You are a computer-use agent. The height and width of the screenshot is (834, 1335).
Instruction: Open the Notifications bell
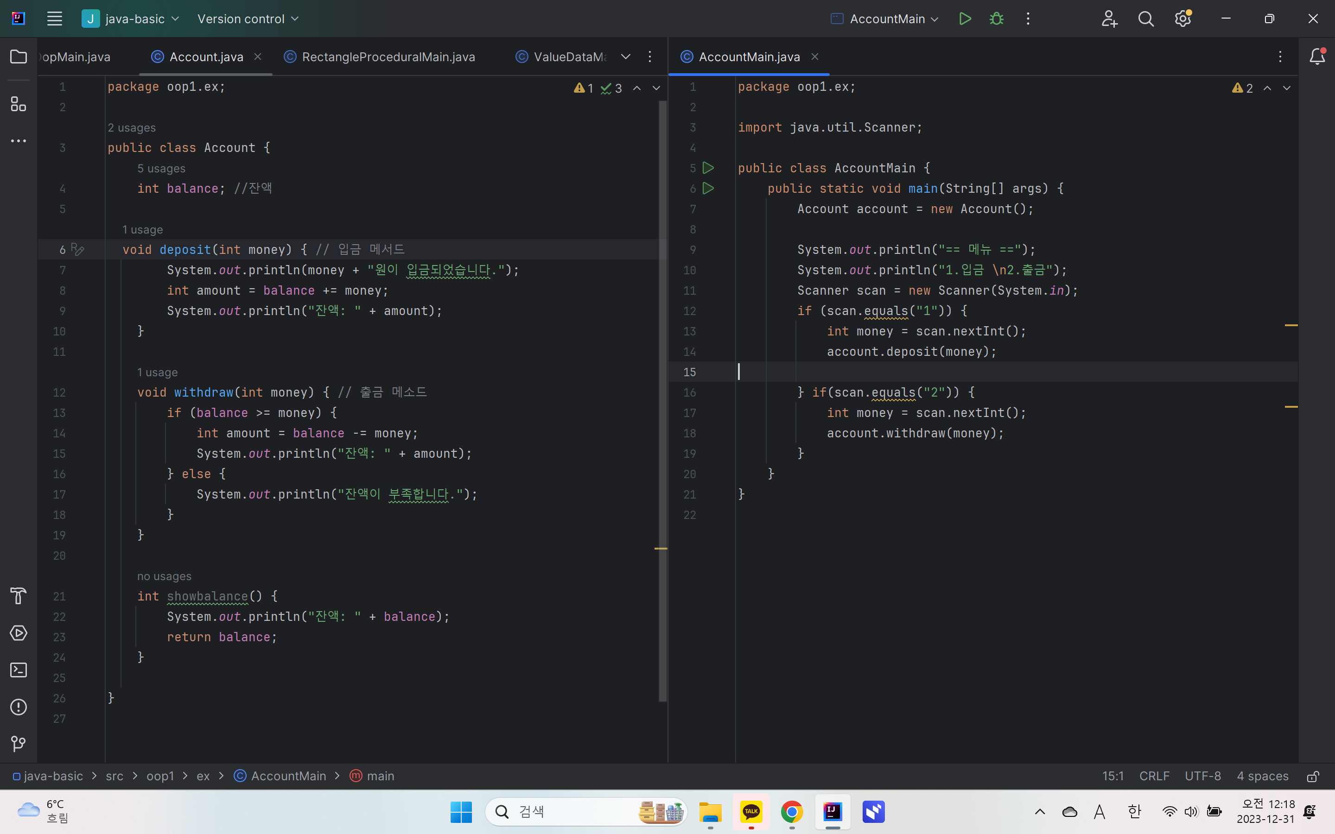coord(1317,56)
